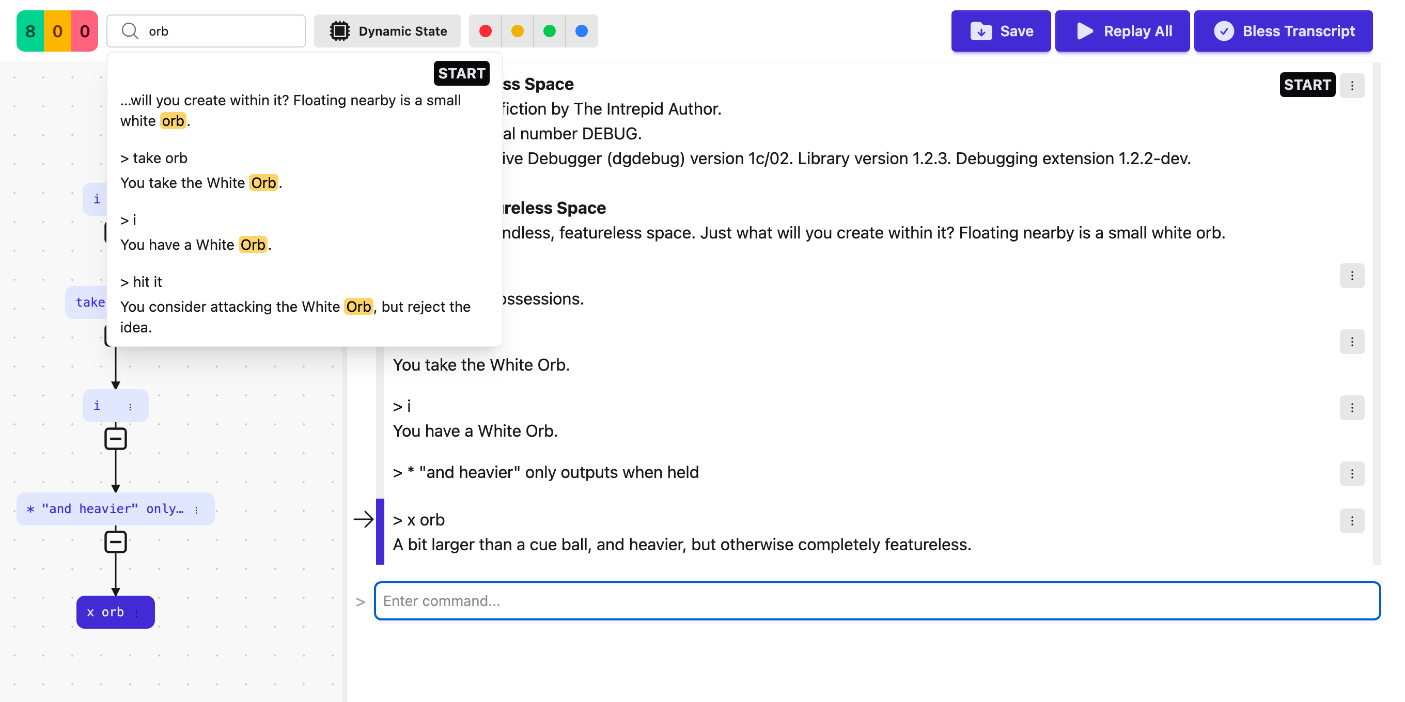This screenshot has width=1405, height=702.
Task: Select the blue color dot filter
Action: pyautogui.click(x=582, y=31)
